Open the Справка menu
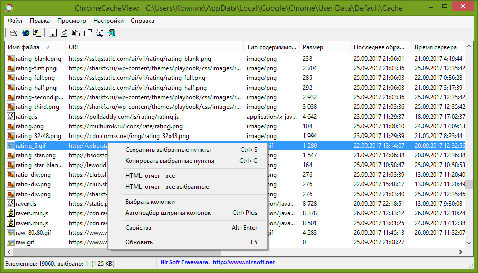478x273 pixels. pyautogui.click(x=143, y=21)
